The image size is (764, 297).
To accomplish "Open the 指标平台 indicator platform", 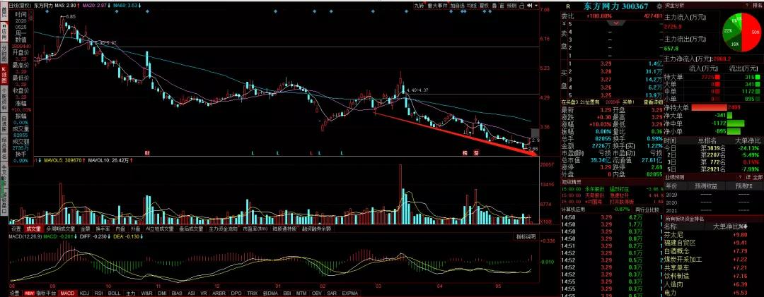I will 45,293.
